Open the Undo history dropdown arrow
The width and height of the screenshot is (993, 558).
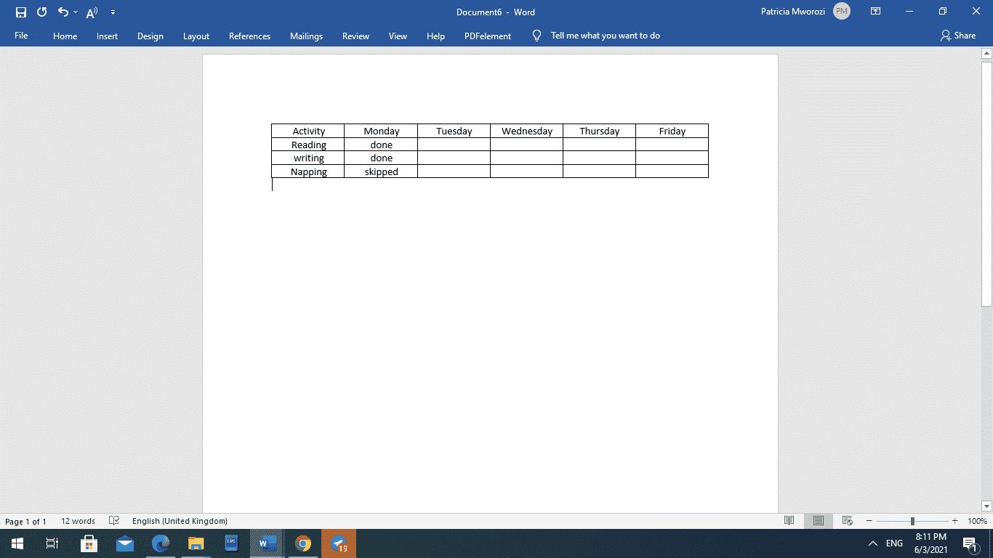(x=76, y=12)
